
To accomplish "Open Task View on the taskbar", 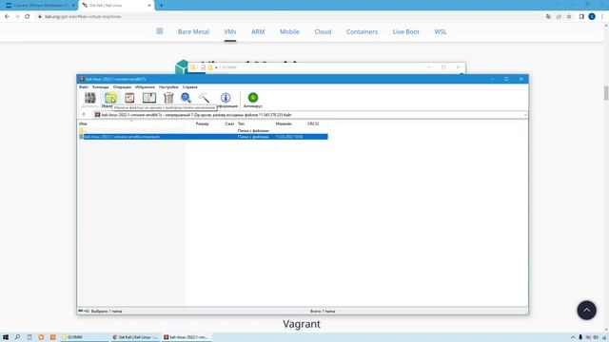I will tap(29, 337).
